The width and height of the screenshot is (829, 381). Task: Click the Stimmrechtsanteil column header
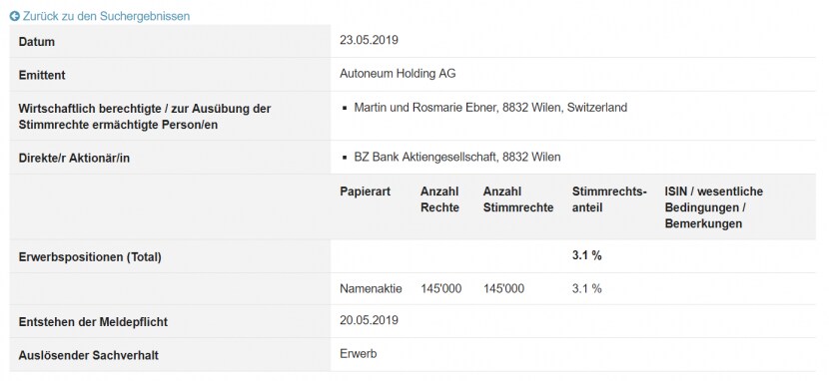pyautogui.click(x=609, y=199)
